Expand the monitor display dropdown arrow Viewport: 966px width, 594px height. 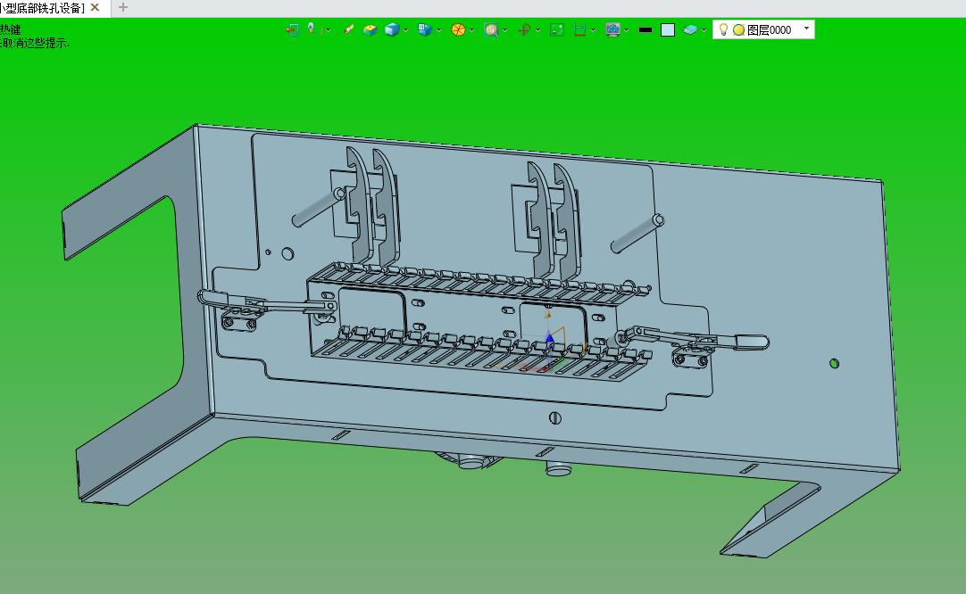(627, 30)
